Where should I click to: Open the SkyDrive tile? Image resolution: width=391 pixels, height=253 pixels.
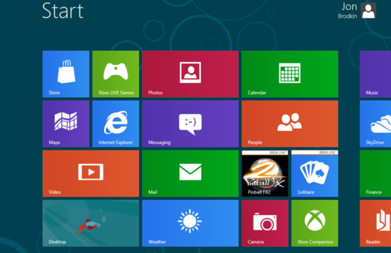(x=376, y=124)
